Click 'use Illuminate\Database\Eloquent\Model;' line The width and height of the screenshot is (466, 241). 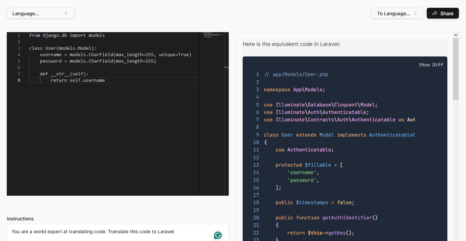321,105
